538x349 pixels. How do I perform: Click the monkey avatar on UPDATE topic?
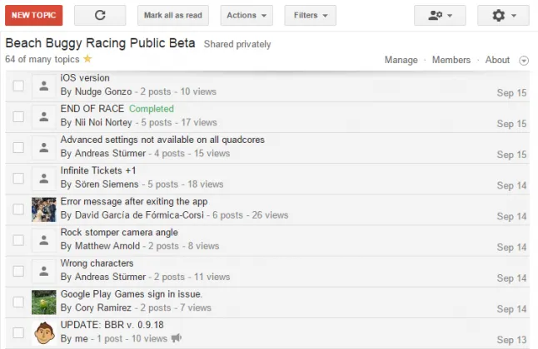(x=44, y=333)
